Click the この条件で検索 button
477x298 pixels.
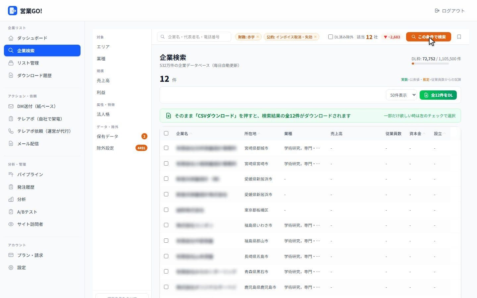click(x=428, y=37)
